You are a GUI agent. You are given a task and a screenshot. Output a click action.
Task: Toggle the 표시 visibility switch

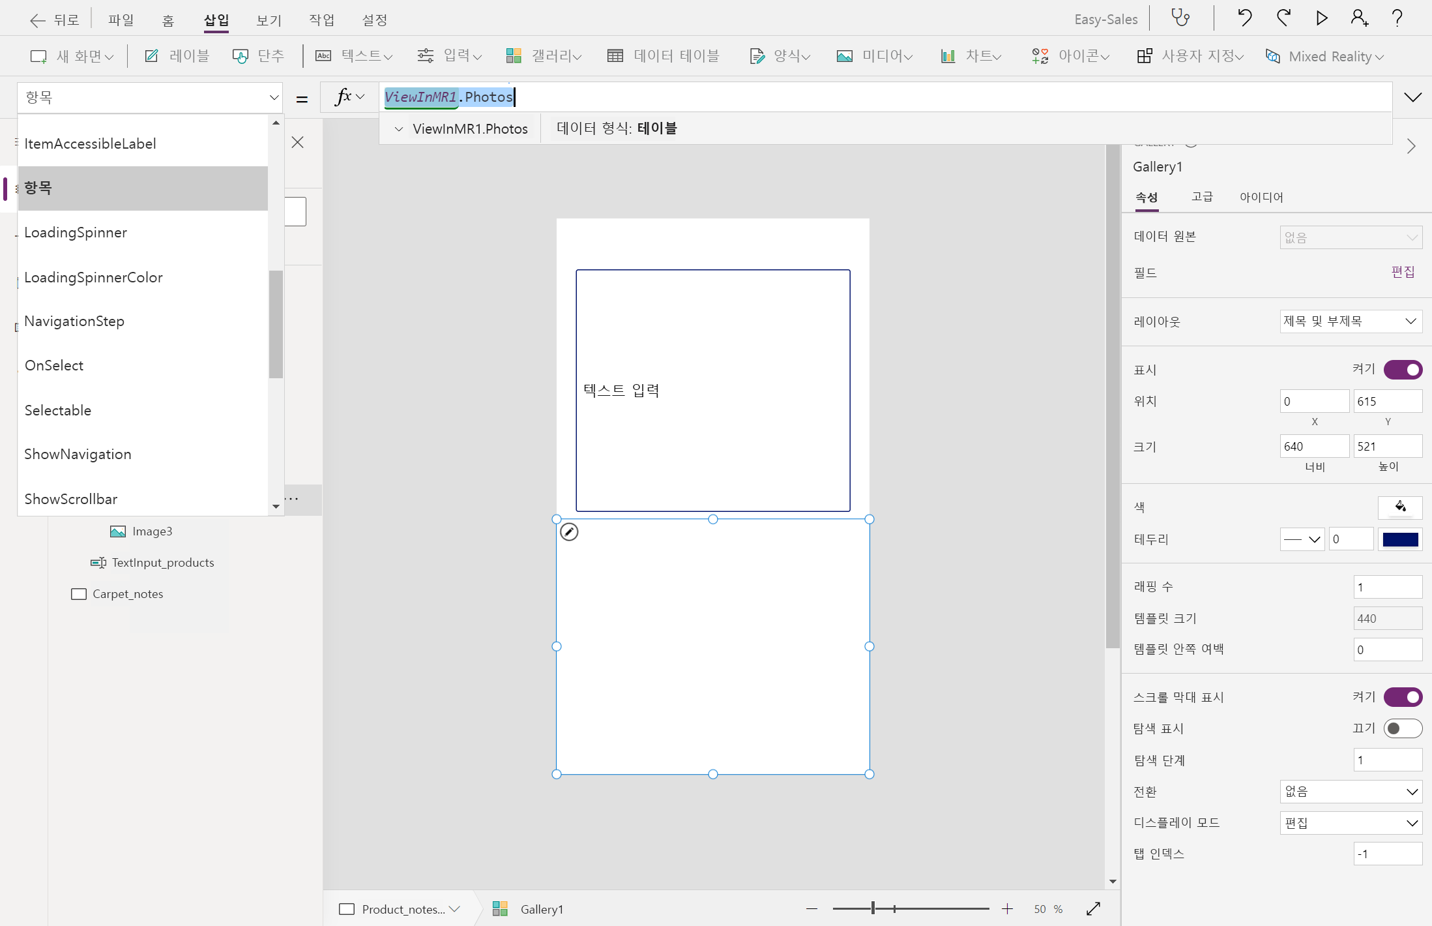click(x=1403, y=370)
